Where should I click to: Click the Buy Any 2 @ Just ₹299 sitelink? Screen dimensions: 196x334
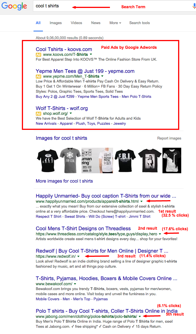[55, 96]
